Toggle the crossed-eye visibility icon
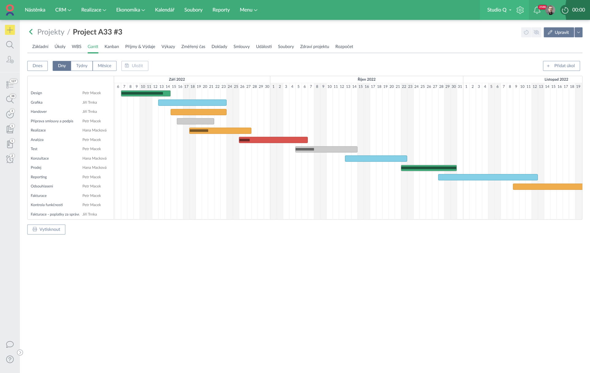Image resolution: width=590 pixels, height=373 pixels. click(536, 32)
